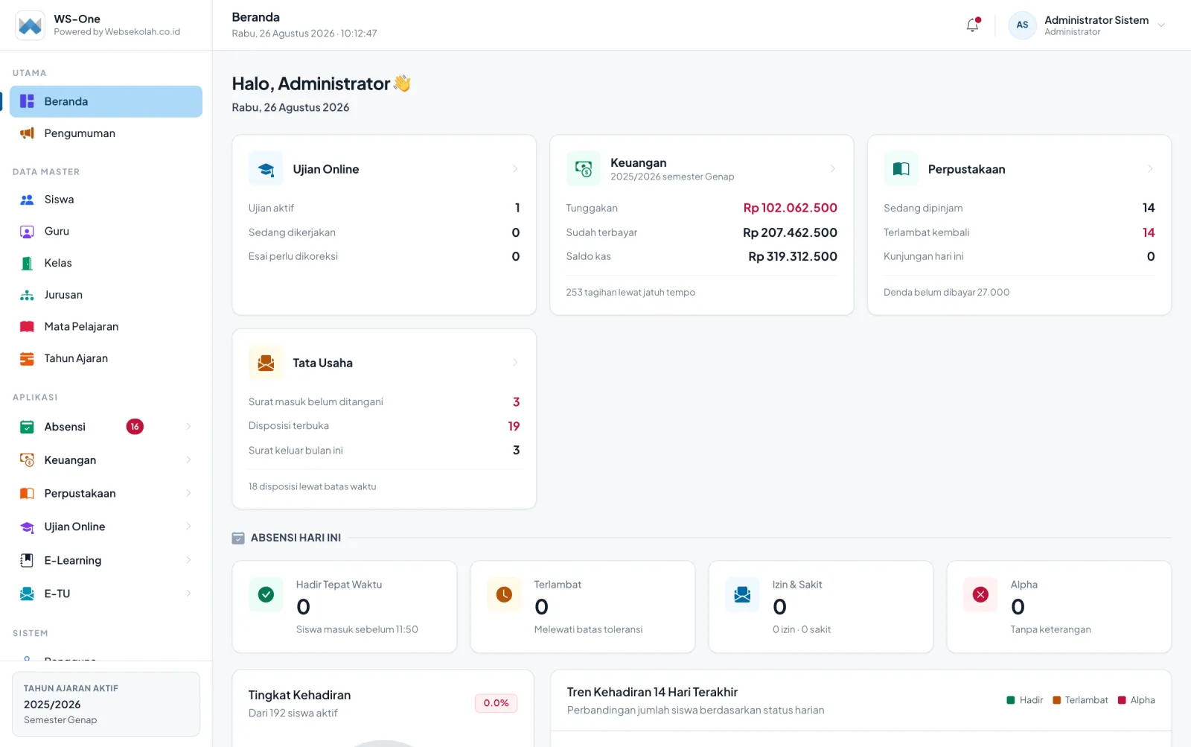Expand the Perpustakaan submenu chevron in sidebar
Screen dimensions: 1191x747
click(188, 493)
